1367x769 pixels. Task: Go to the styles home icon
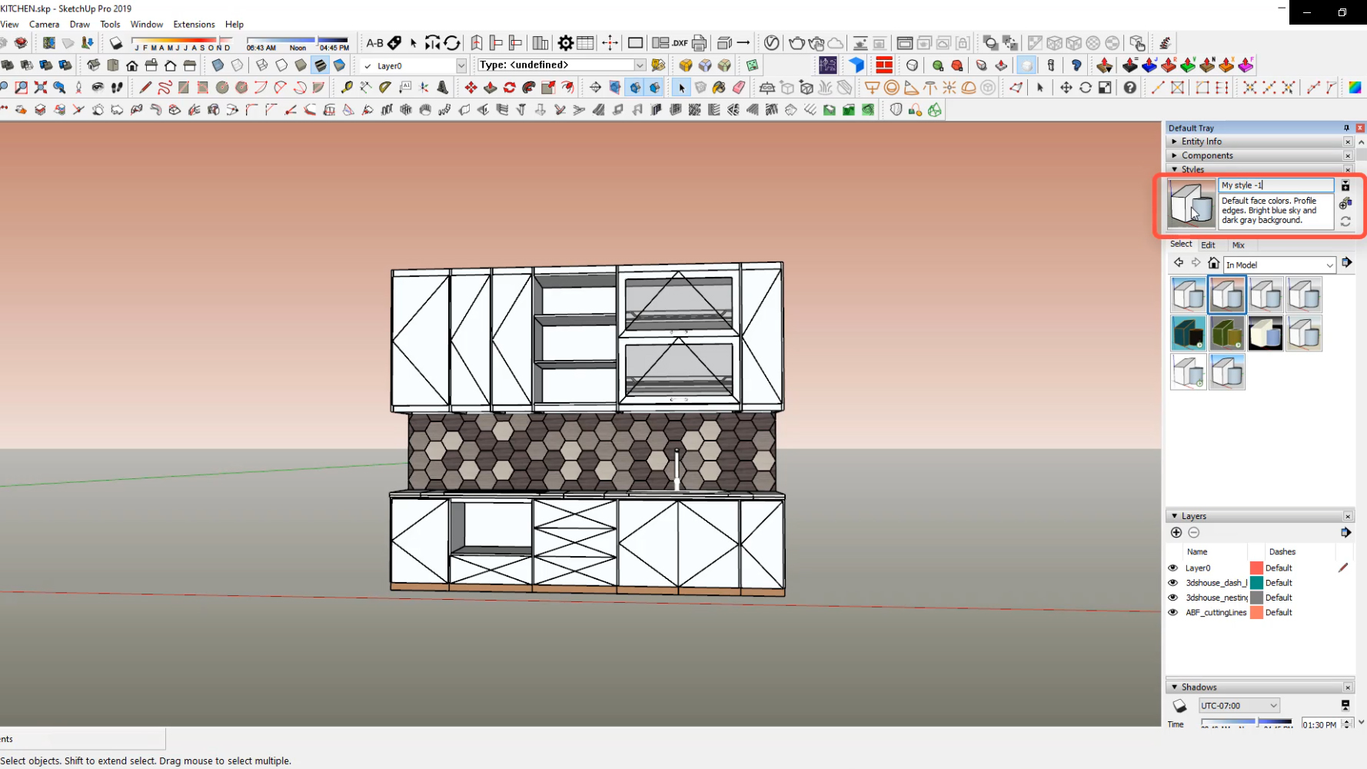pyautogui.click(x=1213, y=264)
